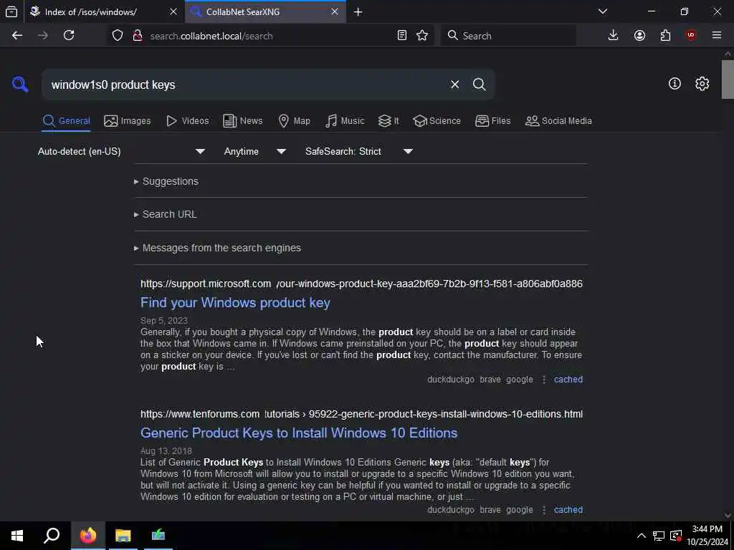Screen dimensions: 734x550
Task: Reload the current page
Action: click(x=69, y=36)
